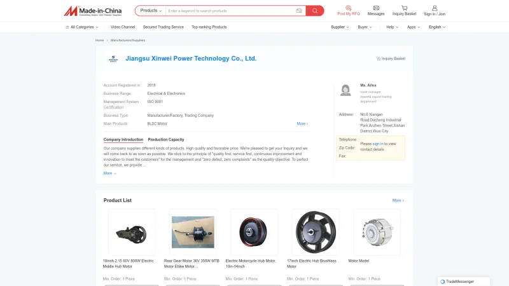Click the red search magnifier button
509x286 pixels.
(x=314, y=11)
